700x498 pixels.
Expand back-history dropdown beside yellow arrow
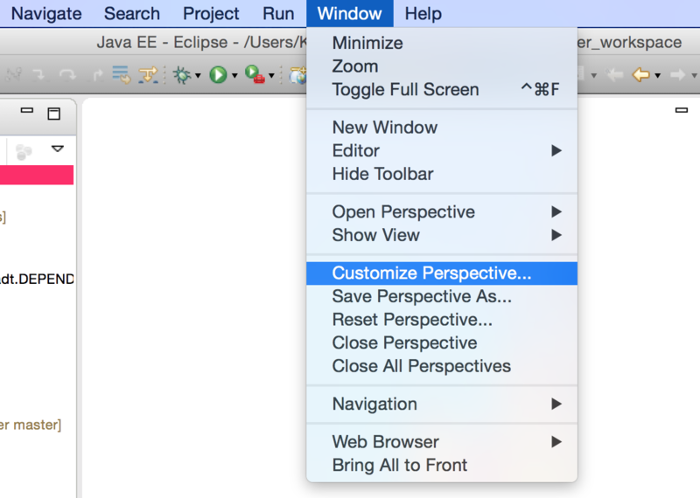click(x=656, y=77)
